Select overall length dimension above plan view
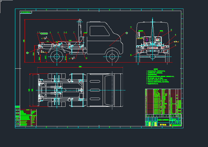 (79, 67)
